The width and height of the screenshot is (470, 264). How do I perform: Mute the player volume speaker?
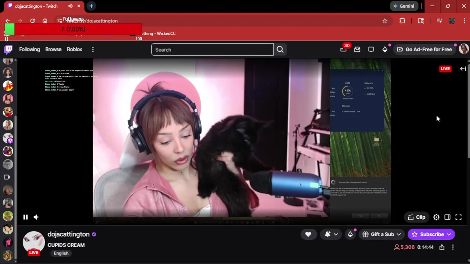coord(36,217)
